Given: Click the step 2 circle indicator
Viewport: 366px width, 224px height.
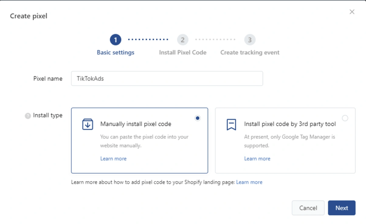Looking at the screenshot, I should [183, 40].
